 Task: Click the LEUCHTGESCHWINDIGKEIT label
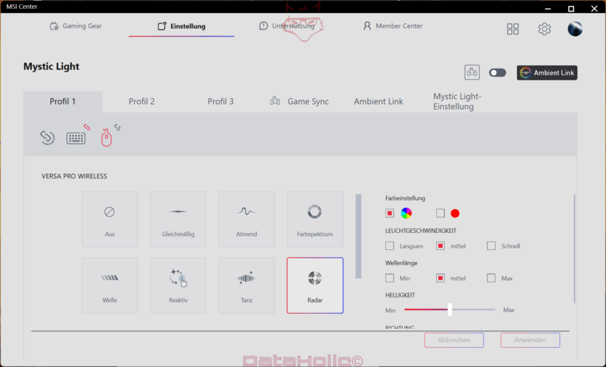click(421, 230)
